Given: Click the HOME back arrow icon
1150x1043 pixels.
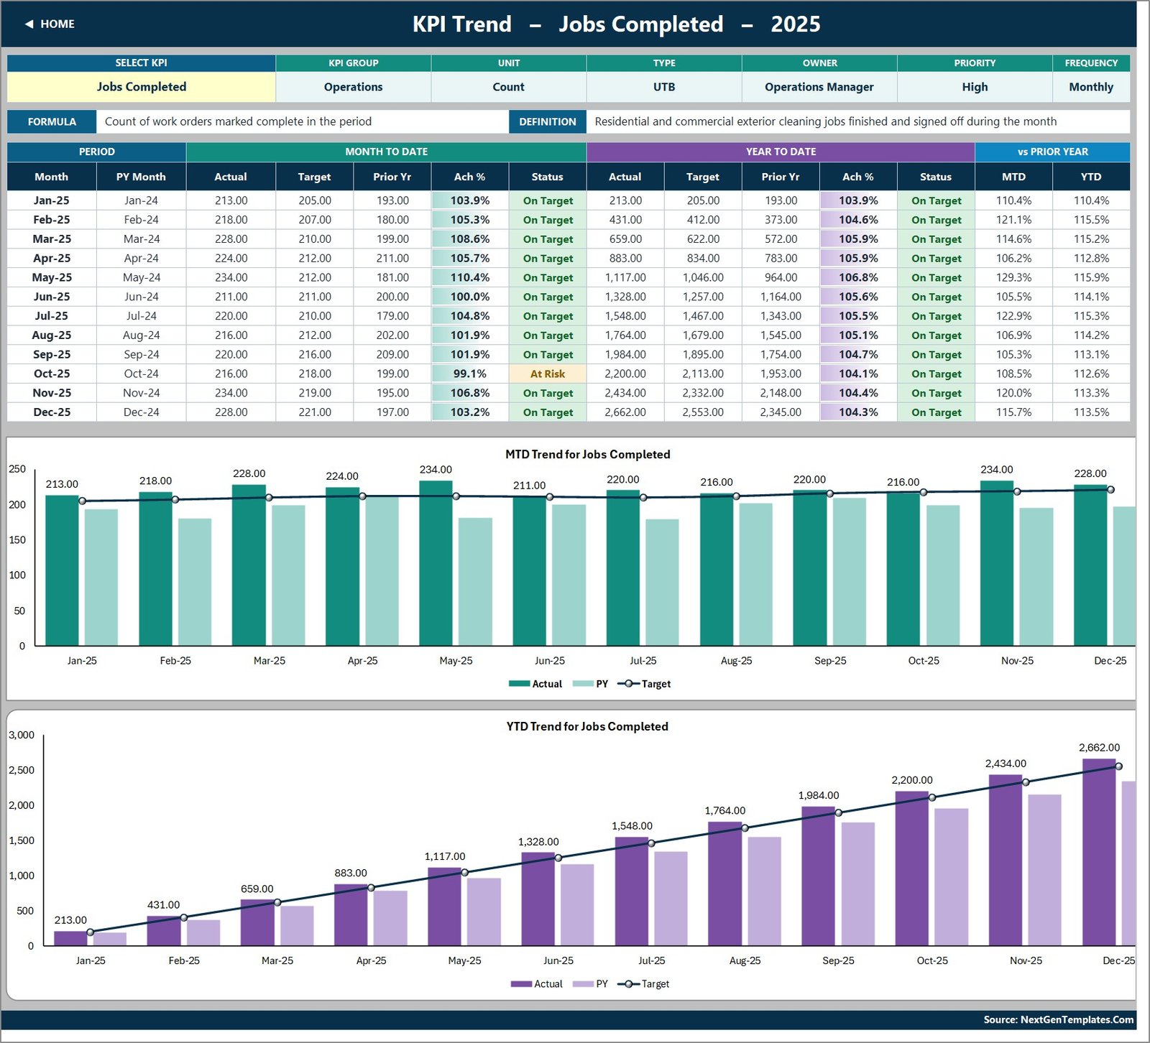Looking at the screenshot, I should pyautogui.click(x=29, y=24).
